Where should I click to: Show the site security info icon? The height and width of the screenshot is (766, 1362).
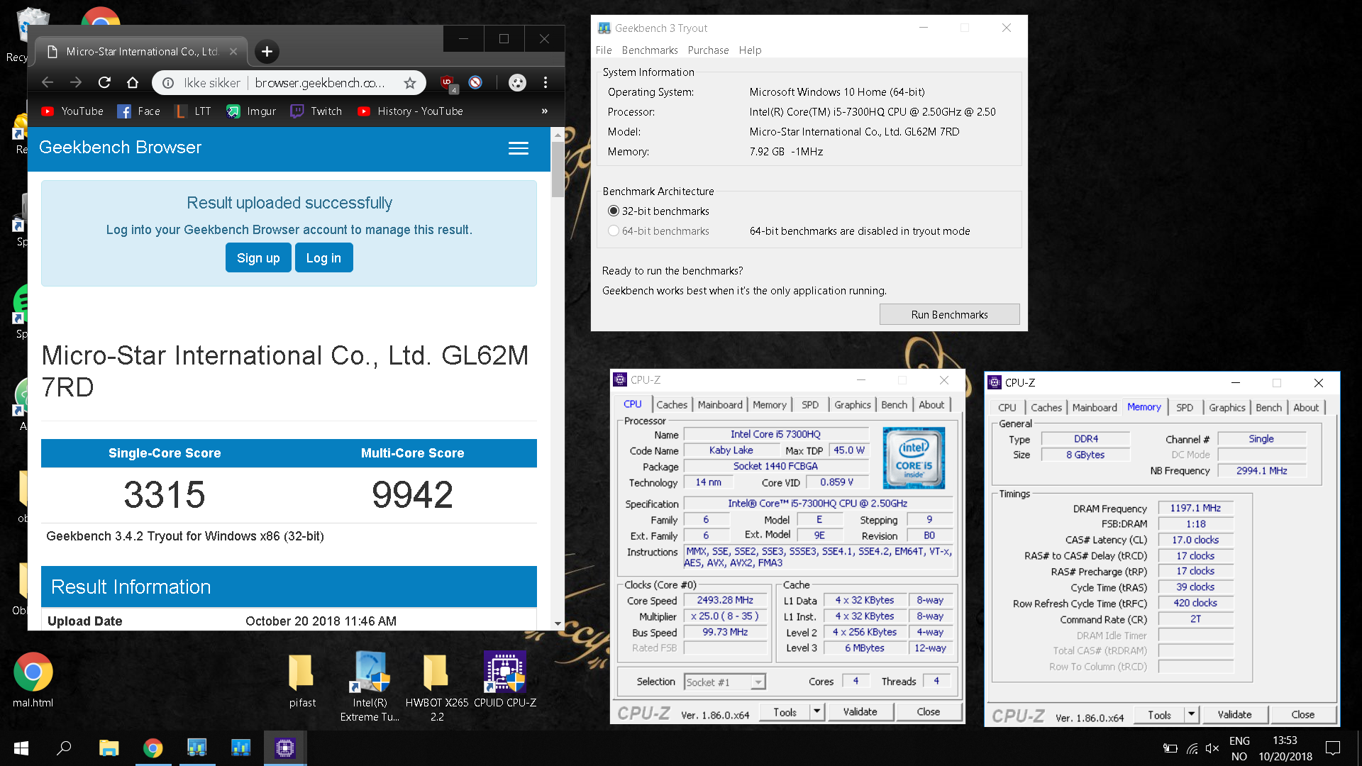click(x=169, y=83)
